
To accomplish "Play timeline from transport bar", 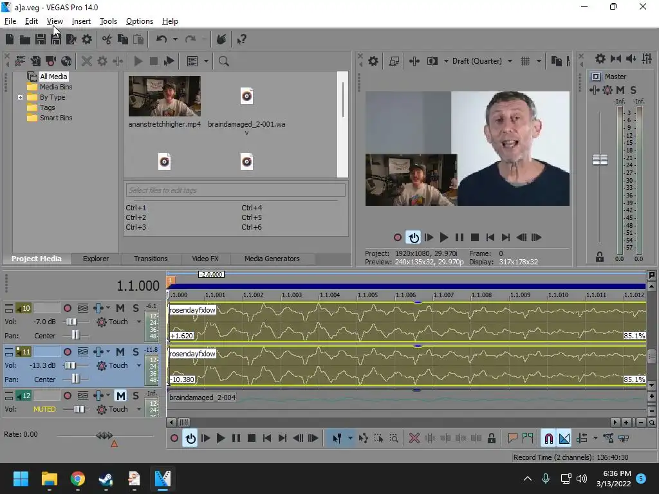I will [221, 439].
